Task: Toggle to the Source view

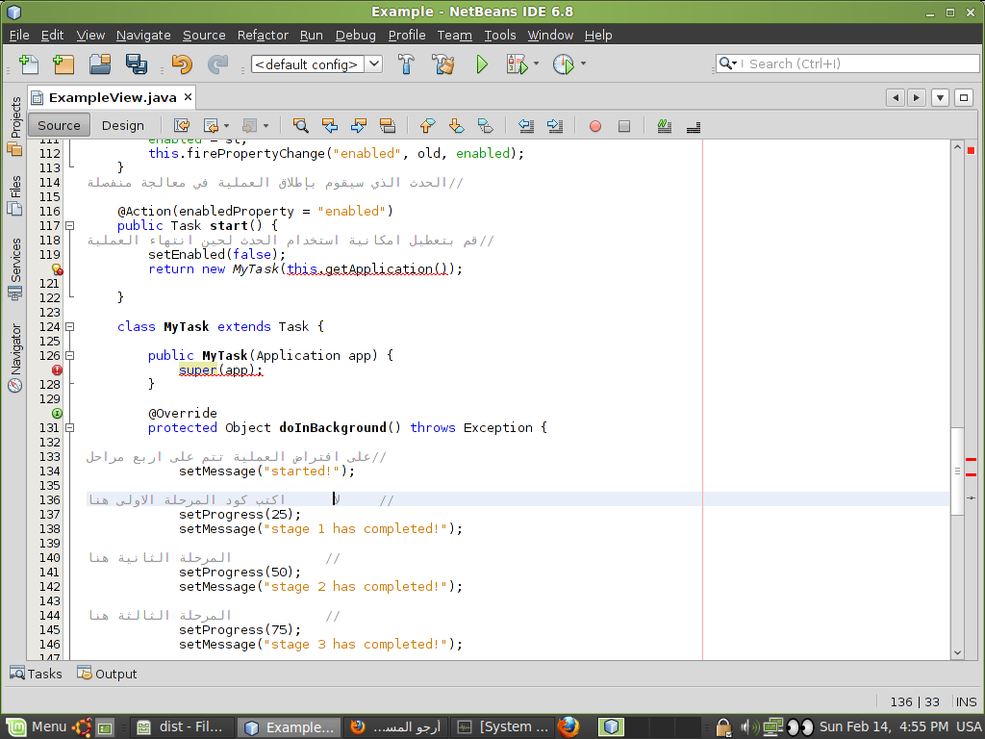Action: coord(59,126)
